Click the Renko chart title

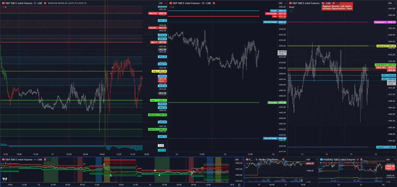coord(265,159)
